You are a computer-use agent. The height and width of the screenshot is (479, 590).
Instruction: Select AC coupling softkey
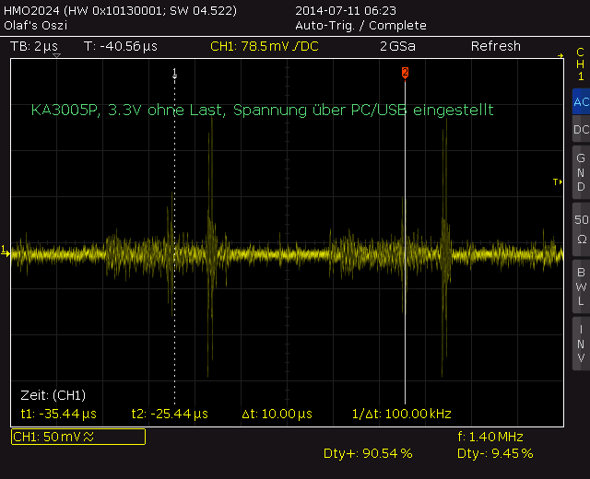[x=581, y=102]
